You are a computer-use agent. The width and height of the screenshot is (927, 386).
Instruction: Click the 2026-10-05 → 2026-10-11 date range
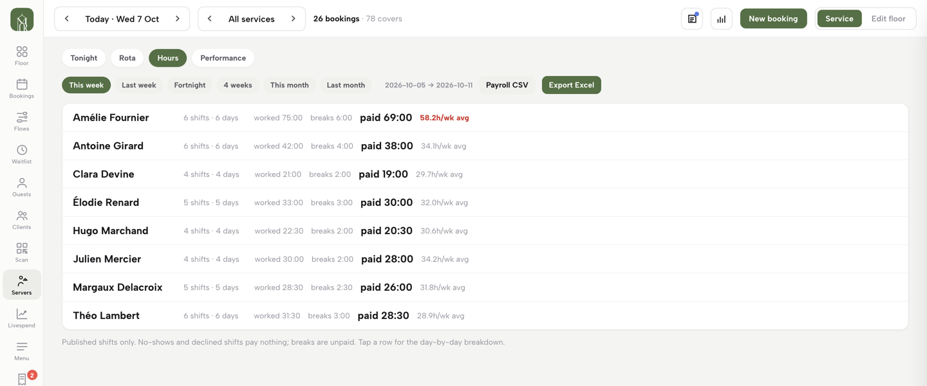[x=429, y=85]
